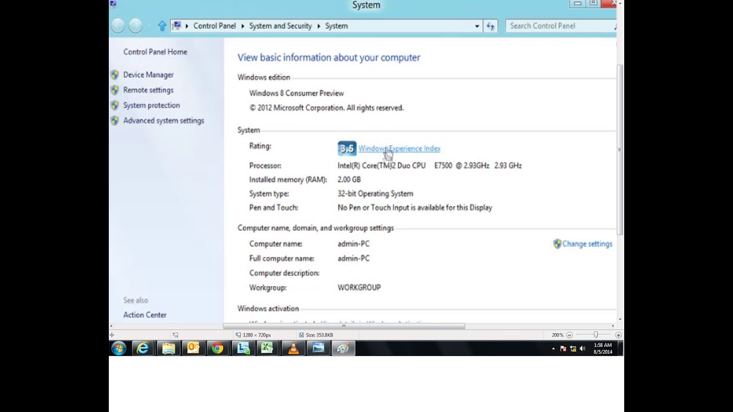This screenshot has width=733, height=412.
Task: Open File Explorer folder icon in taskbar
Action: pos(168,348)
